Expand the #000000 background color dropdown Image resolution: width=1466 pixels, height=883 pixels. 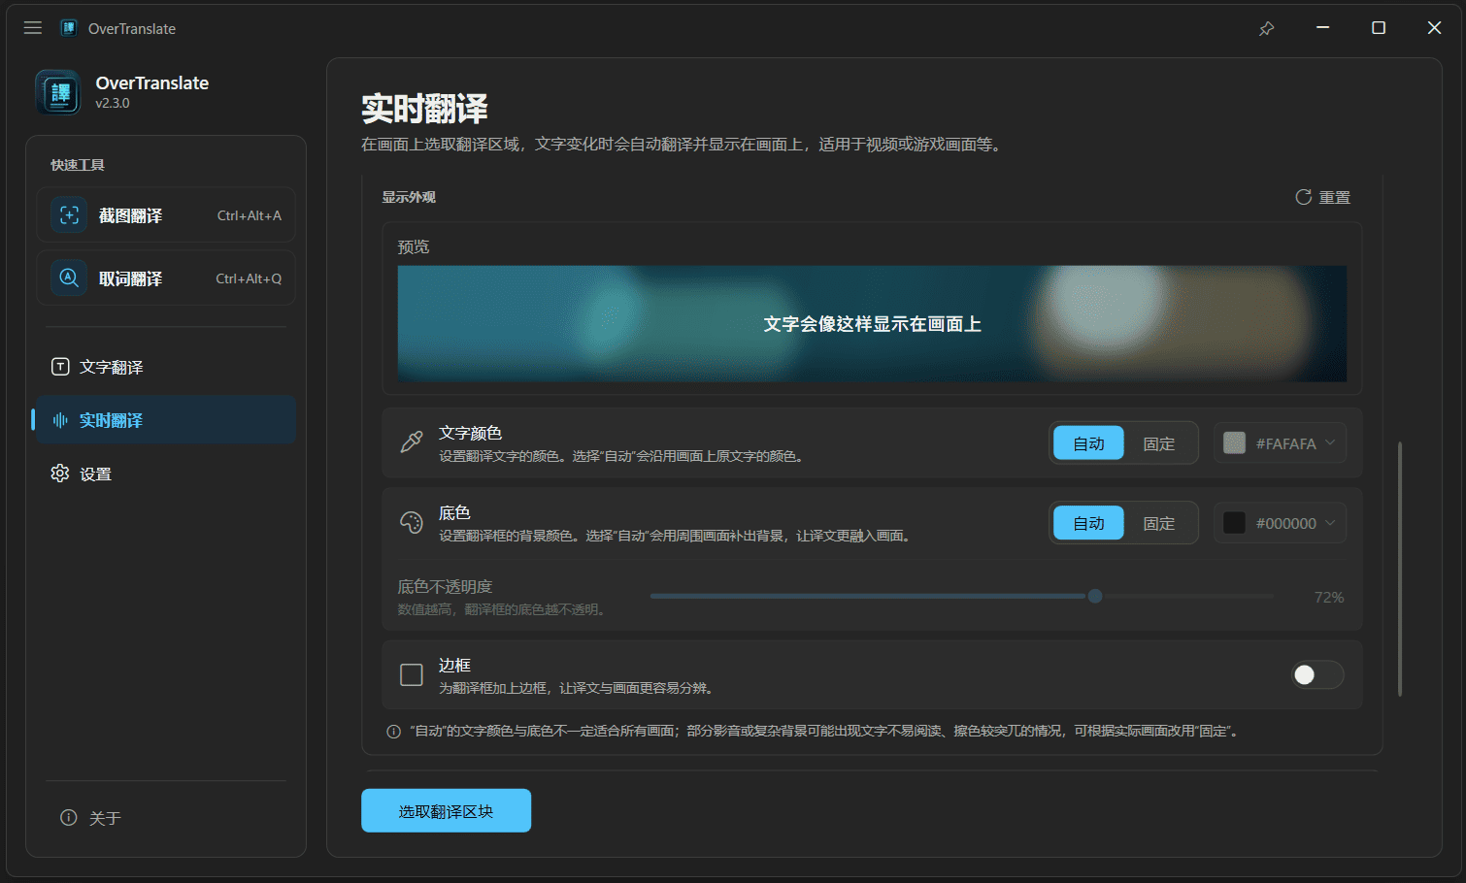1281,523
